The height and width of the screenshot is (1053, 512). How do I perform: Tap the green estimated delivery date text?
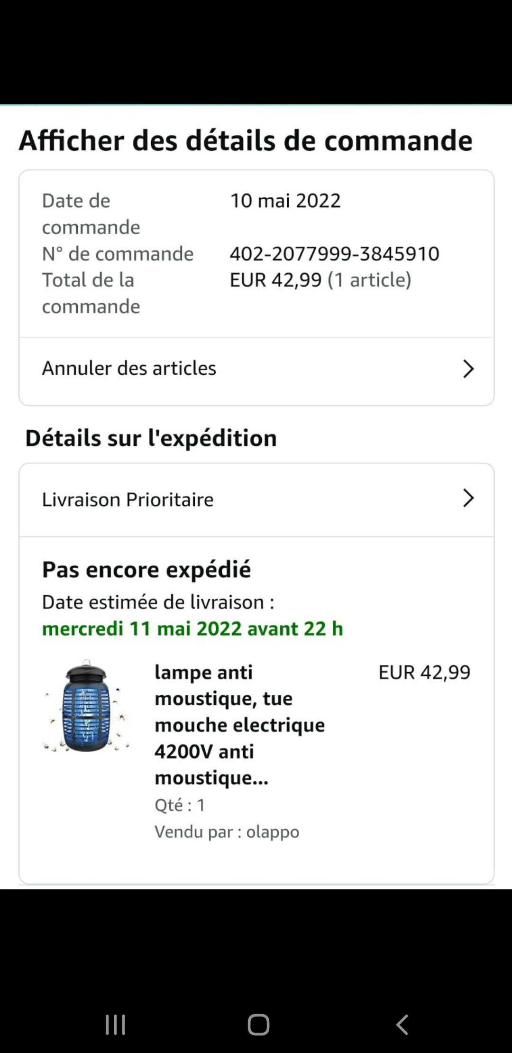click(x=192, y=628)
